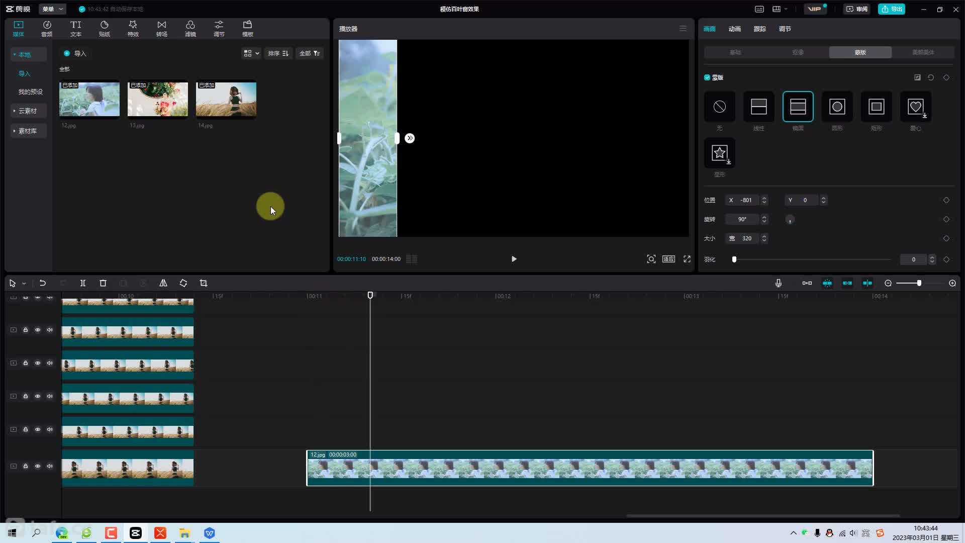Viewport: 965px width, 543px height.
Task: Mute the track containing 12.jpg clip
Action: coord(50,466)
